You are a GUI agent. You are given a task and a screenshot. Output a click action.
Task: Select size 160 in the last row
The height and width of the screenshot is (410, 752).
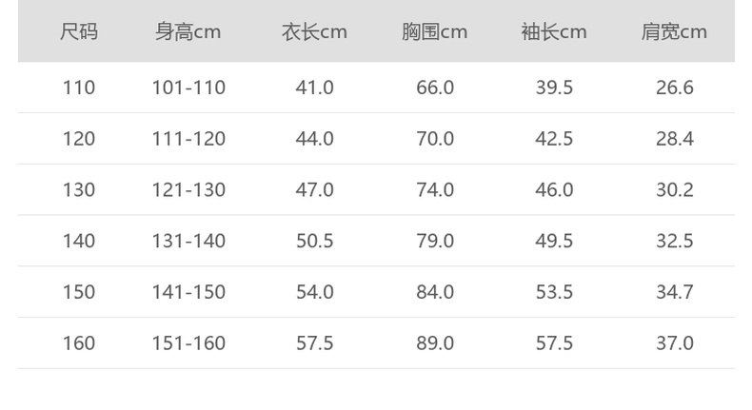click(x=79, y=343)
